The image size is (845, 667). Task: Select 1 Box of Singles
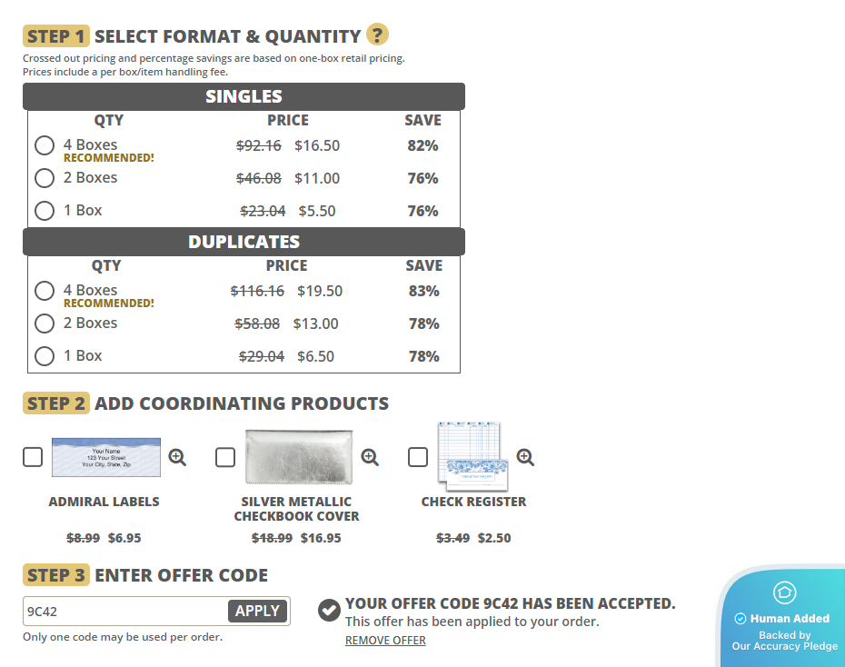click(45, 211)
